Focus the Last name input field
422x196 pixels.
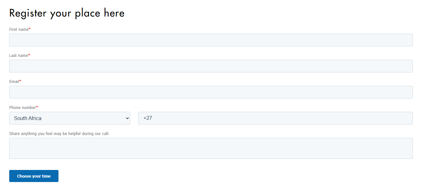(x=211, y=66)
